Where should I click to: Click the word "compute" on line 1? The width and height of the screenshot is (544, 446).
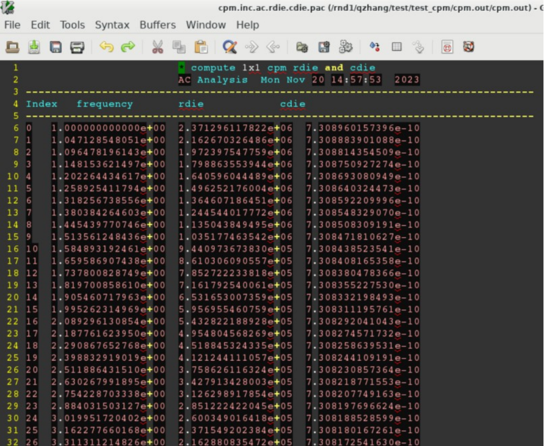pyautogui.click(x=213, y=68)
